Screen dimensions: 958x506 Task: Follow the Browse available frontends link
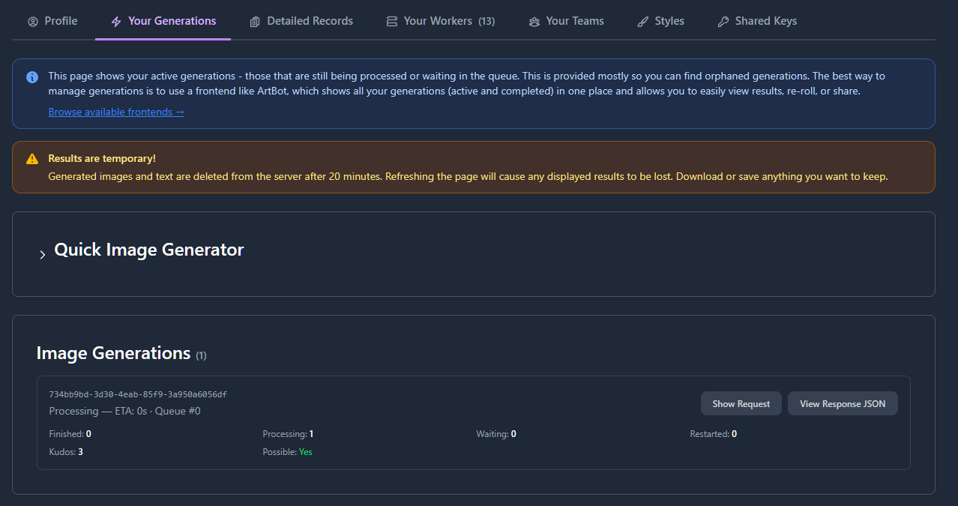click(116, 112)
